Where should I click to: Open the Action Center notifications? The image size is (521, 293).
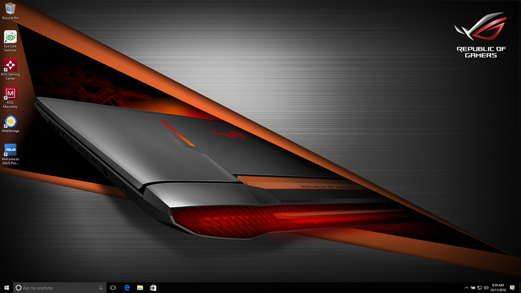(x=513, y=288)
